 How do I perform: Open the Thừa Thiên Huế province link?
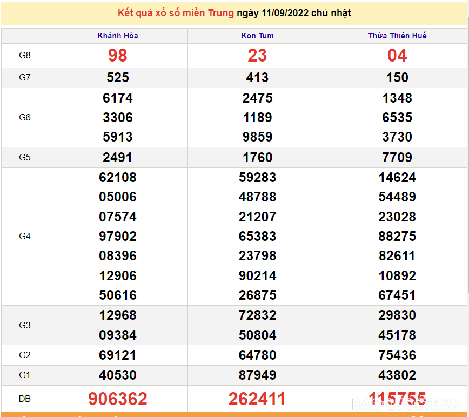pyautogui.click(x=397, y=36)
